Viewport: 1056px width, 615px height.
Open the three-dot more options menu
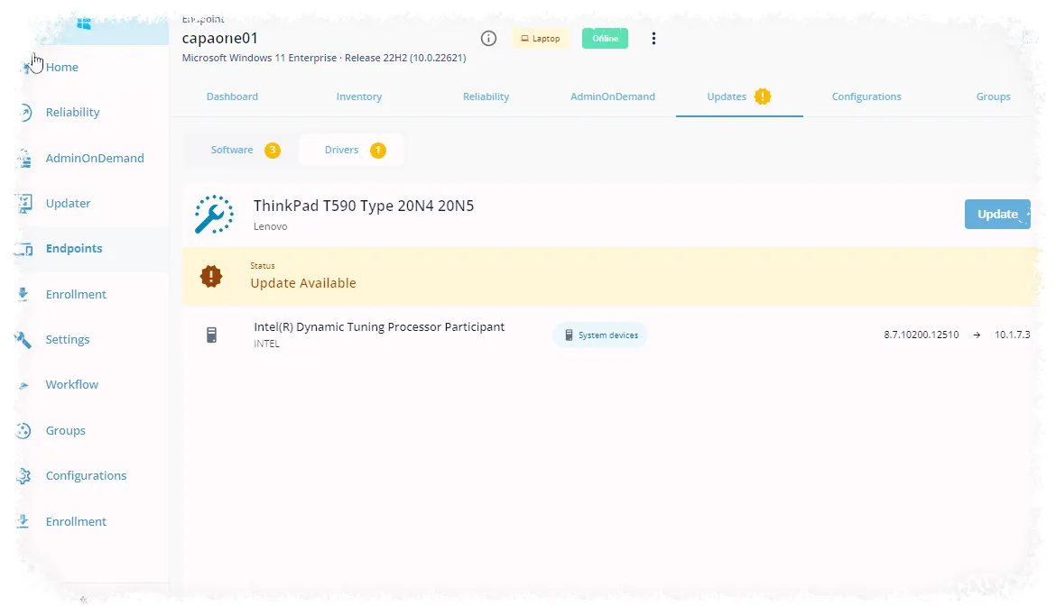click(x=653, y=39)
